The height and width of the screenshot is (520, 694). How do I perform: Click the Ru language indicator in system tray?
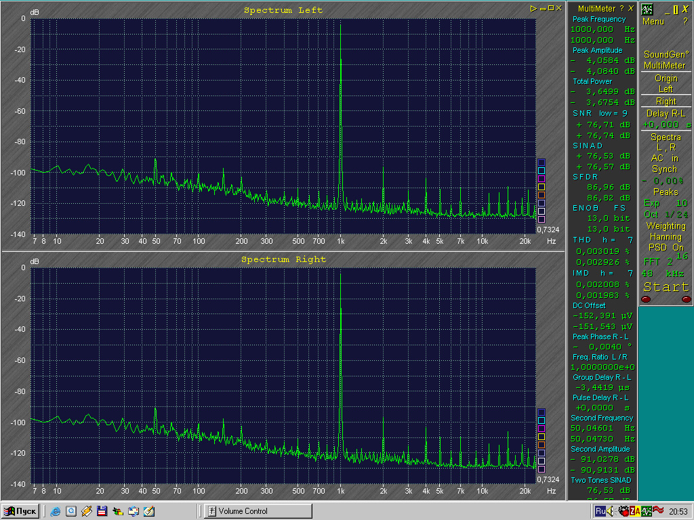pyautogui.click(x=600, y=511)
